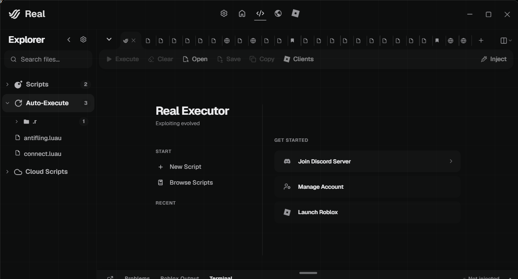Open antifling.luau file
Image resolution: width=518 pixels, height=279 pixels.
tap(42, 138)
